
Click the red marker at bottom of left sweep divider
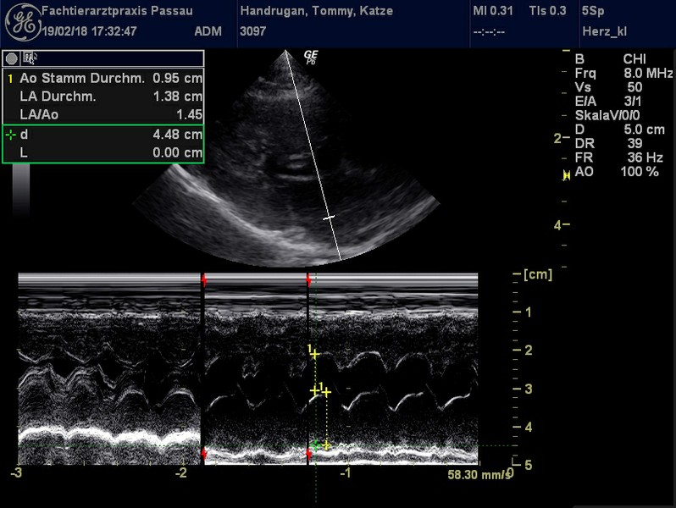coord(204,454)
